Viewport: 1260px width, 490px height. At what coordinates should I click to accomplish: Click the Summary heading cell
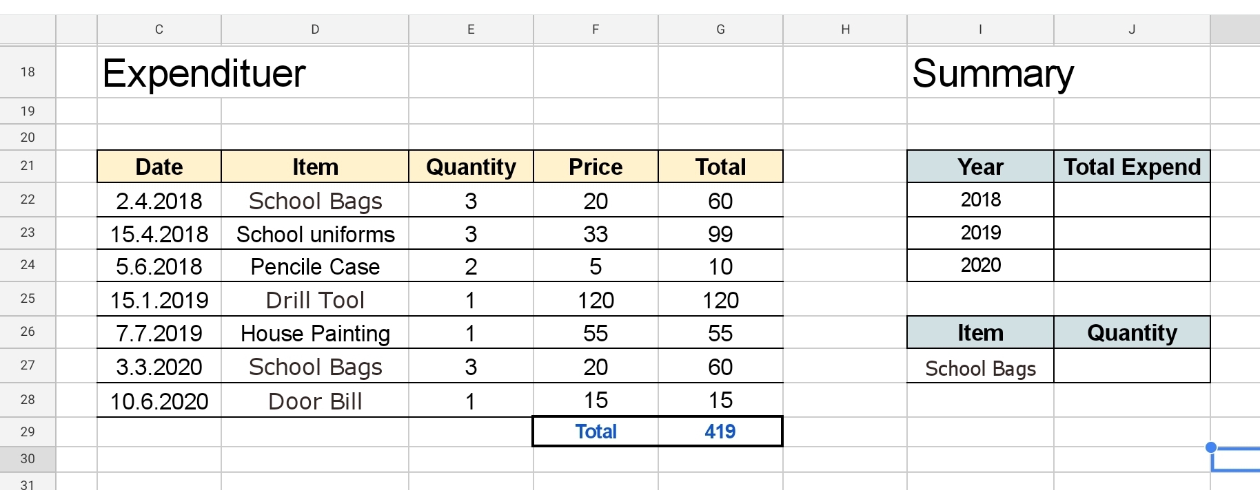[993, 73]
